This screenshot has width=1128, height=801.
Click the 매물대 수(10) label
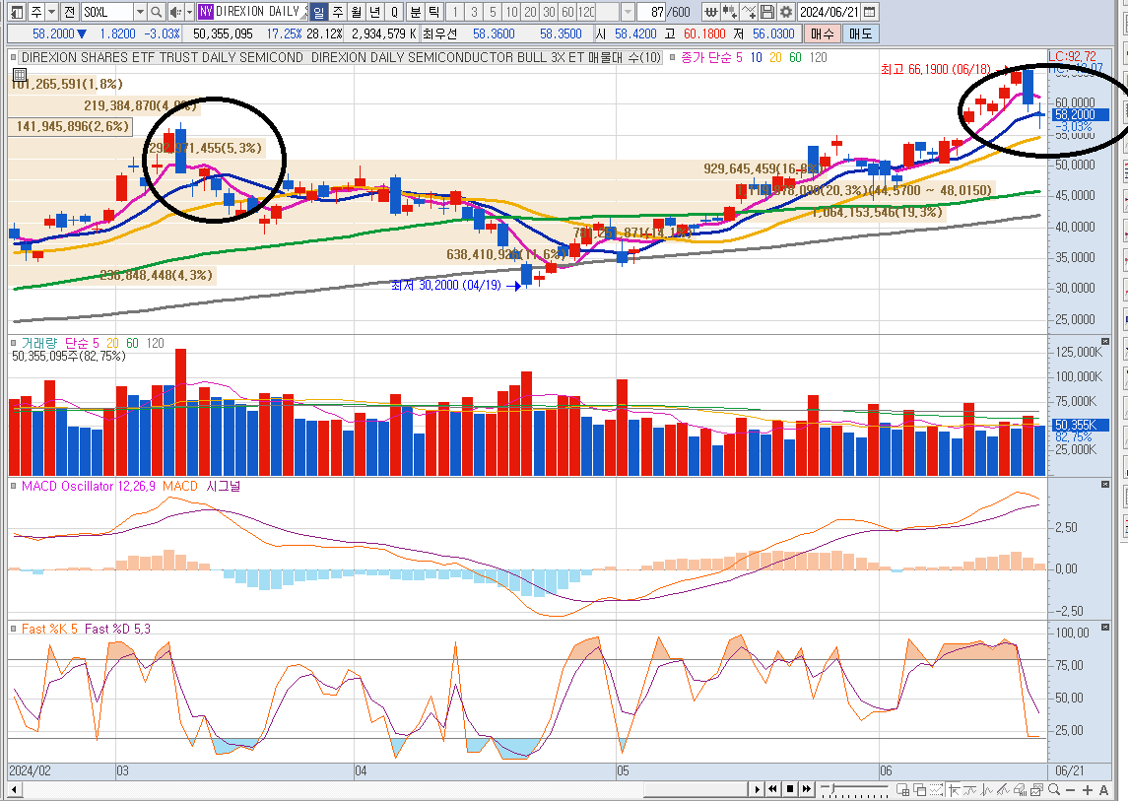point(625,57)
